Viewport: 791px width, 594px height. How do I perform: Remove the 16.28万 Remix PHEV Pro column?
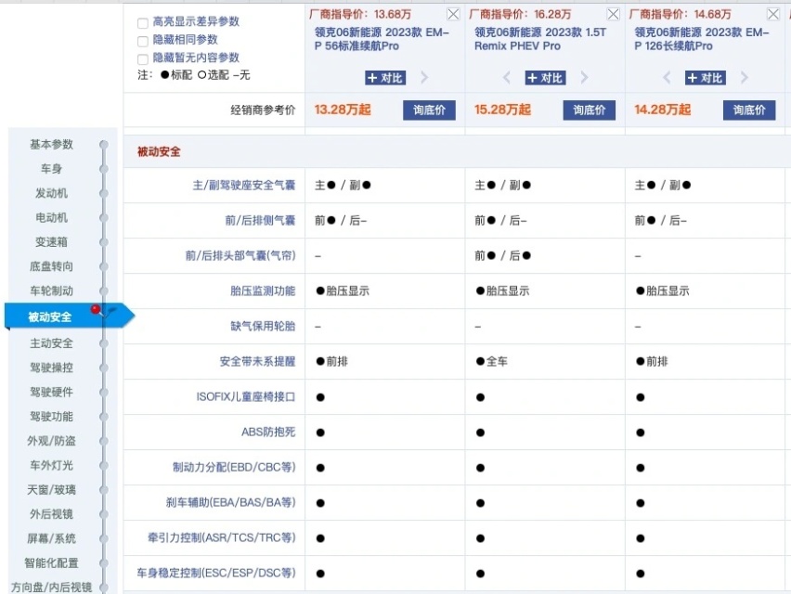coord(614,14)
